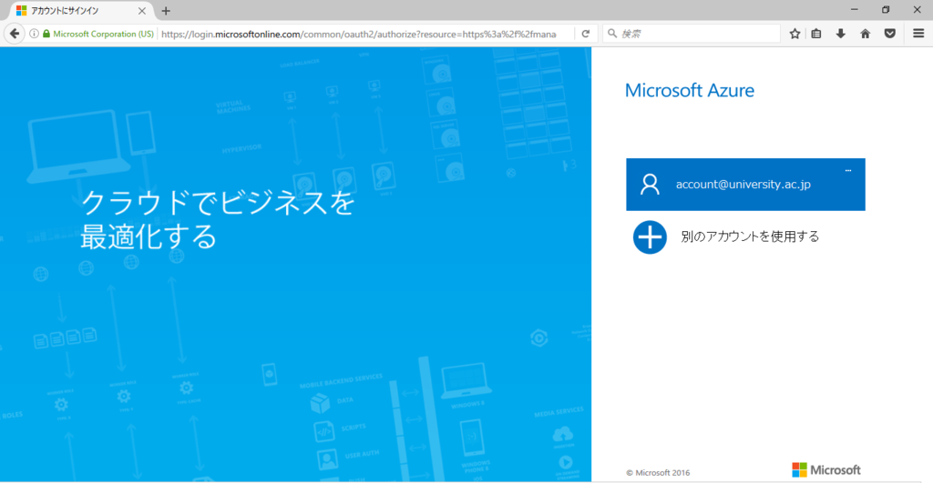933x483 pixels.
Task: Click the Microsoft Azure heading
Action: [x=690, y=90]
